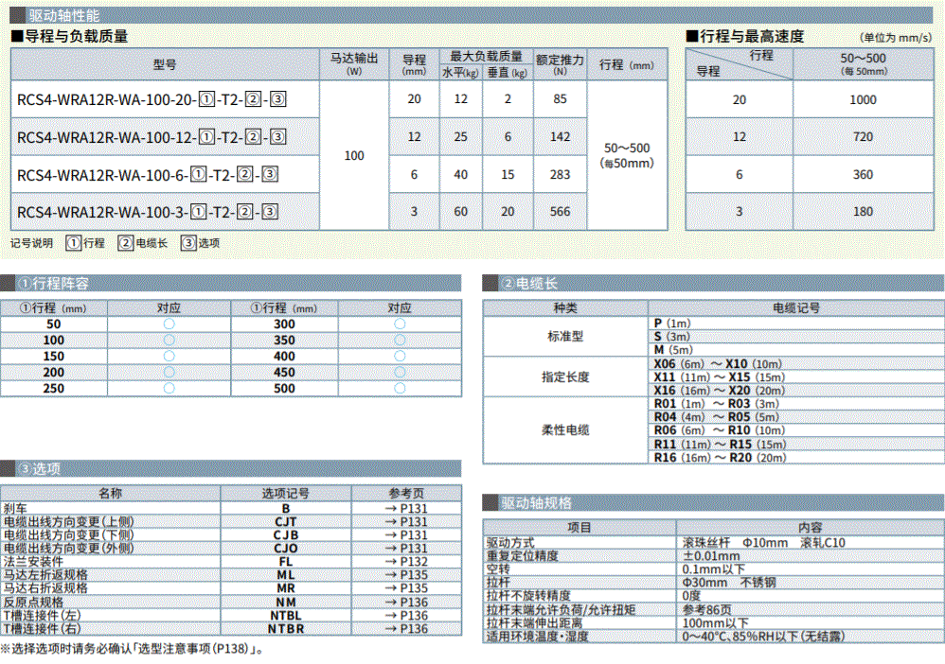Click the 马达输出 value 100 cell
This screenshot has width=945, height=664.
[x=354, y=155]
